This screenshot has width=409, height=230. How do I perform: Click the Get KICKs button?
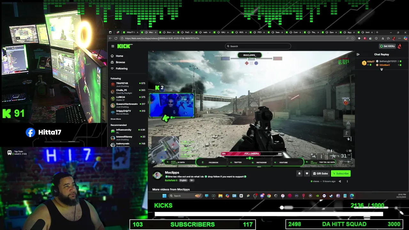387,46
